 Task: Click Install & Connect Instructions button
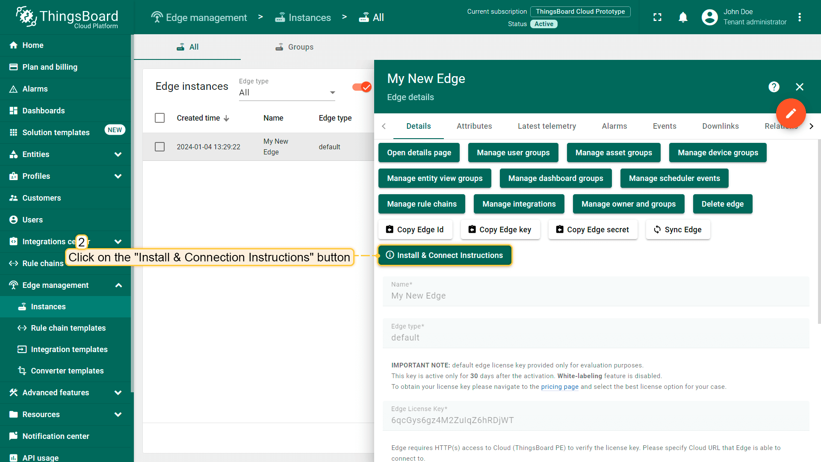(x=445, y=255)
